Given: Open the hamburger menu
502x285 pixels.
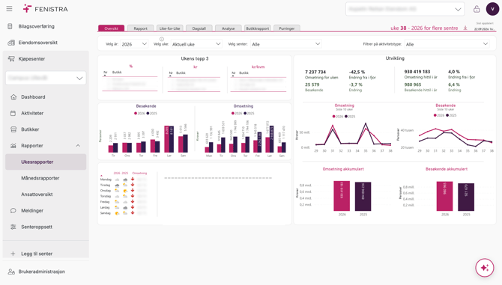Looking at the screenshot, I should pos(9,9).
